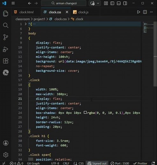Screen dimensions: 157x165
Task: Click the 'background-size: cover' line
Action: point(57,71)
